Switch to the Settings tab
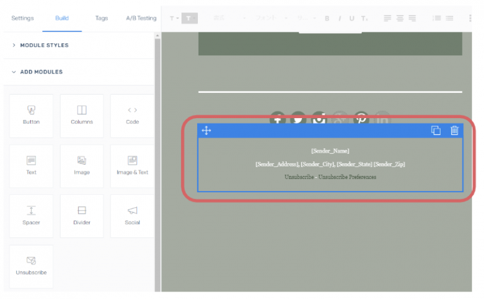 (23, 18)
